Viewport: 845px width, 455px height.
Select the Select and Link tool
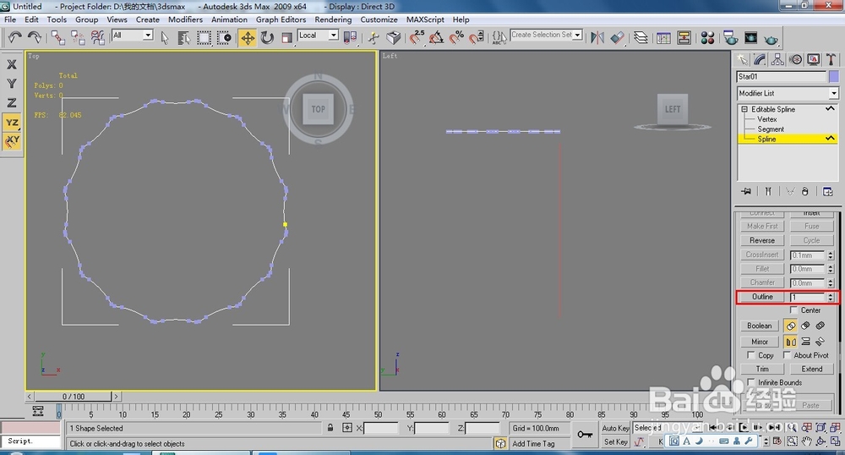point(58,37)
